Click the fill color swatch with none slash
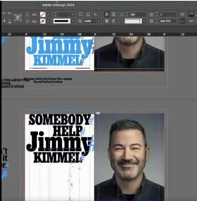The width and height of the screenshot is (197, 201). pyautogui.click(x=43, y=15)
